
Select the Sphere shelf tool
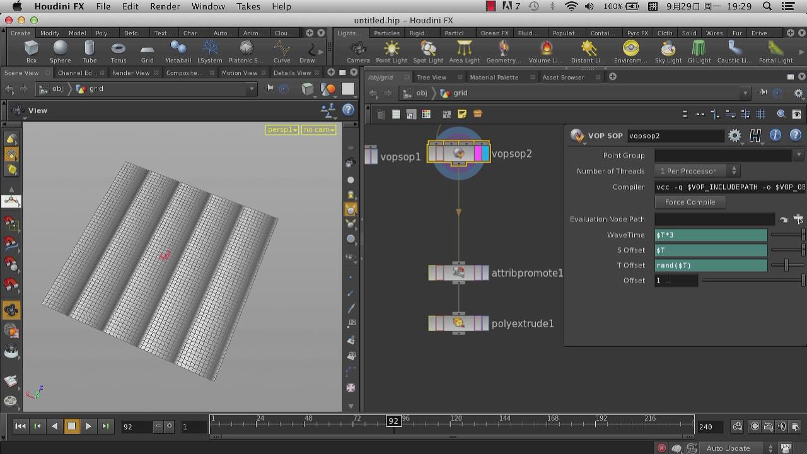click(x=60, y=52)
